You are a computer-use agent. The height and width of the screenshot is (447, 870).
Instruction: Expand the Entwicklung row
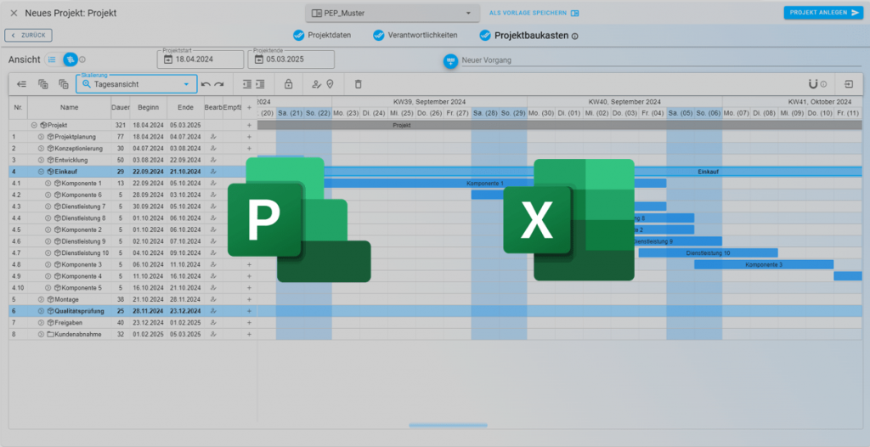41,160
